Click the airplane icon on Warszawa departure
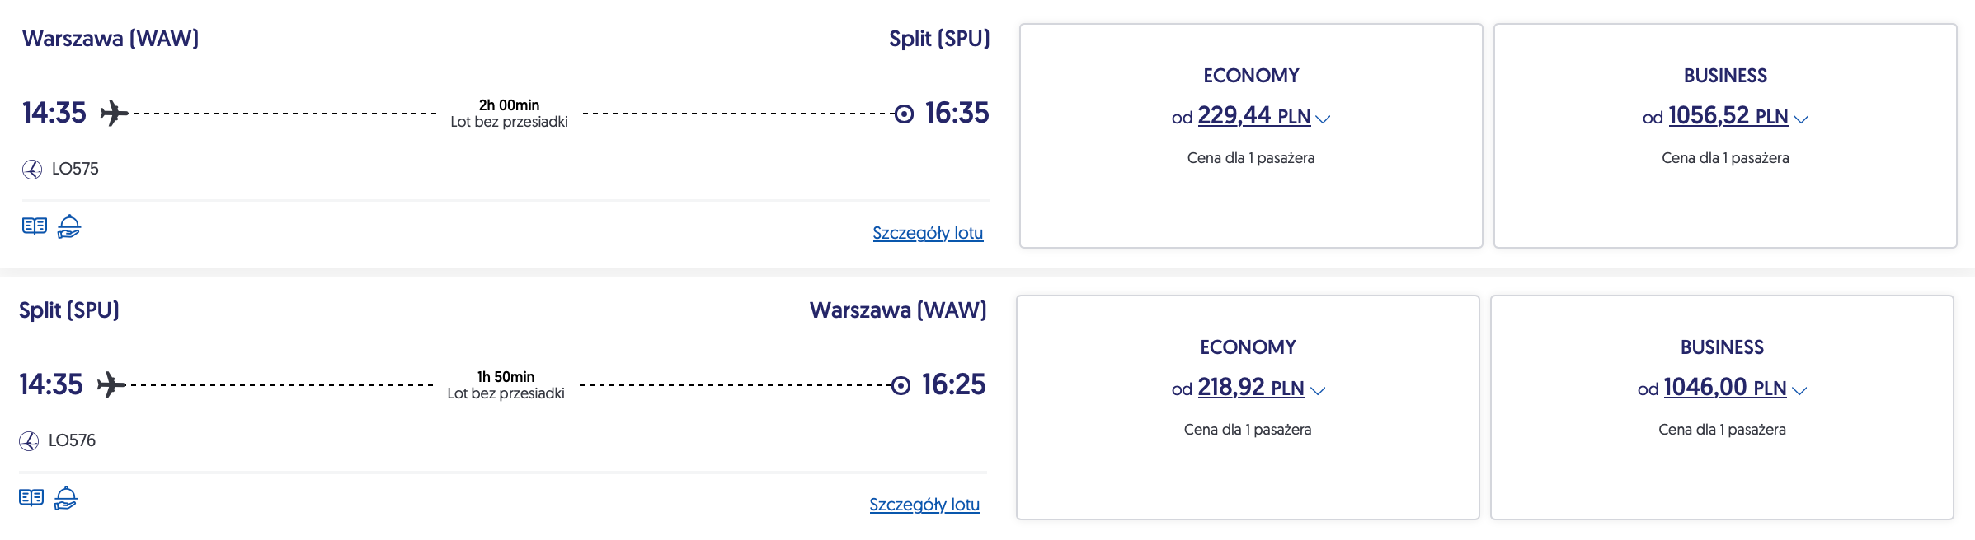 point(115,113)
